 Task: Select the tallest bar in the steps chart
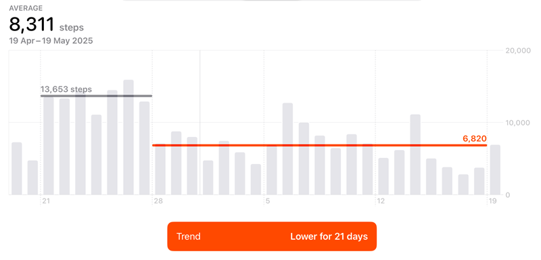coord(128,137)
